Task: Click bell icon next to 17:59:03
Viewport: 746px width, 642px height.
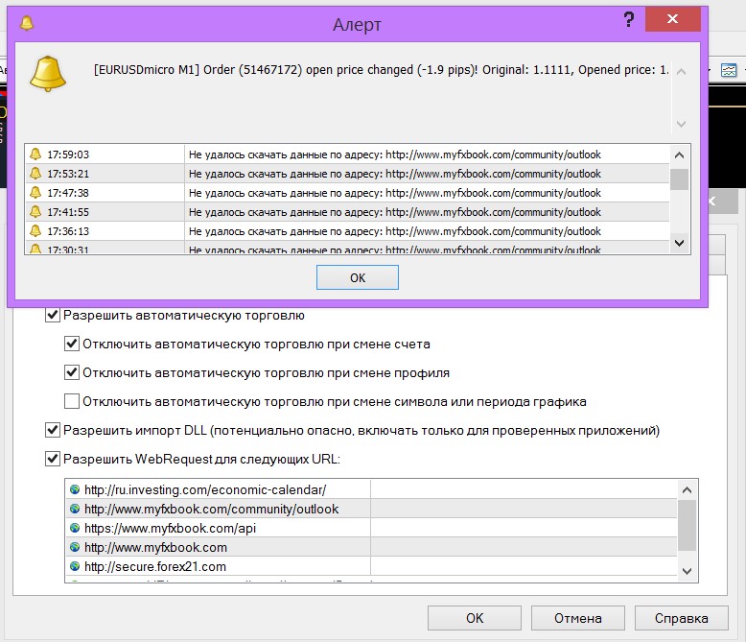Action: (x=35, y=154)
